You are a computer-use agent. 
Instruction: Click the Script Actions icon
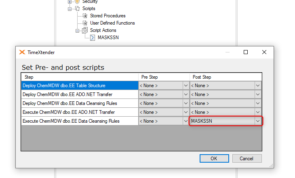(85, 30)
